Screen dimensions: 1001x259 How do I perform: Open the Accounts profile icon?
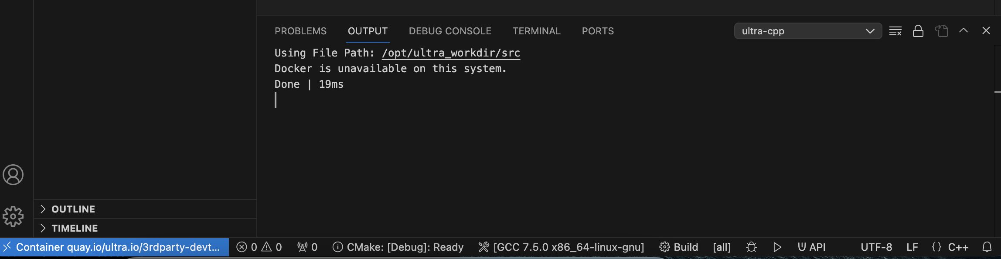[x=13, y=175]
